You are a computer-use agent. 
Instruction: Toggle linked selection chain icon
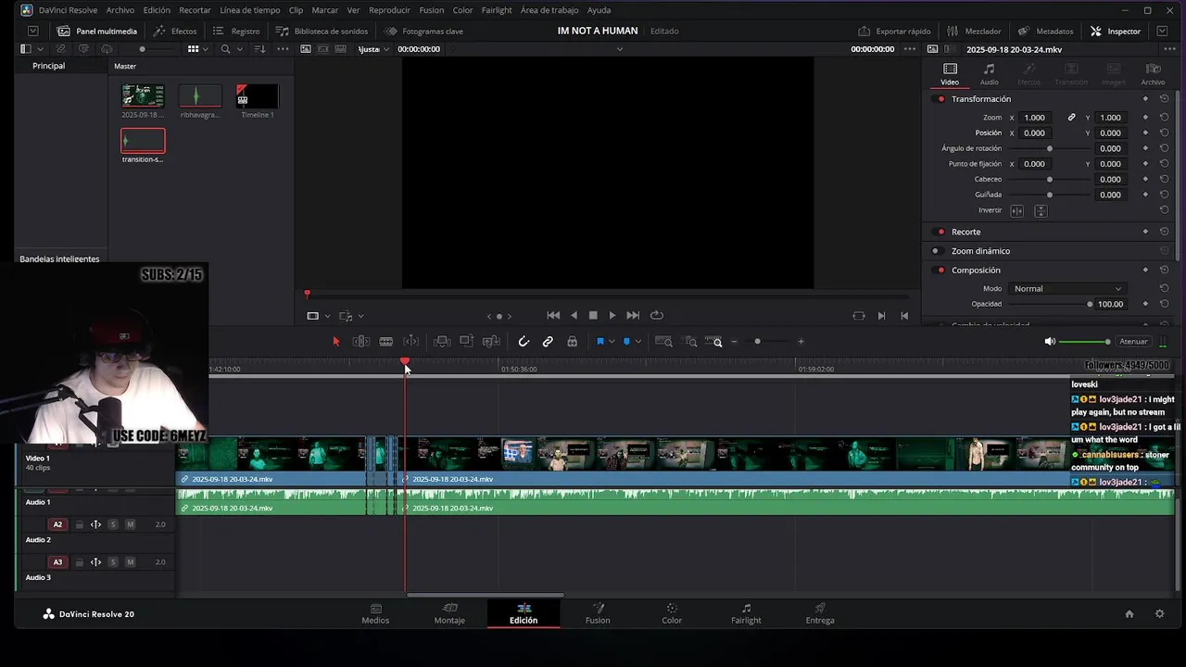coord(548,342)
